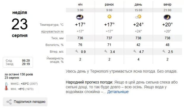Click the clear moon icon at 21:00

click(167, 17)
